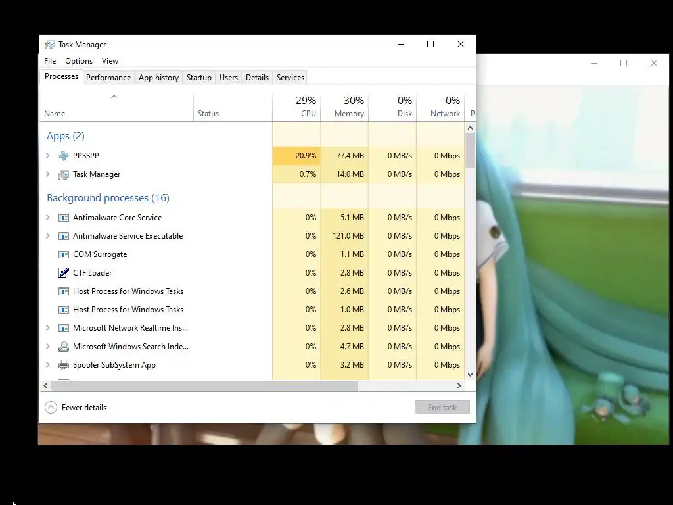Click the 121.0 MB memory value
Viewport: 673px width, 505px height.
point(344,236)
